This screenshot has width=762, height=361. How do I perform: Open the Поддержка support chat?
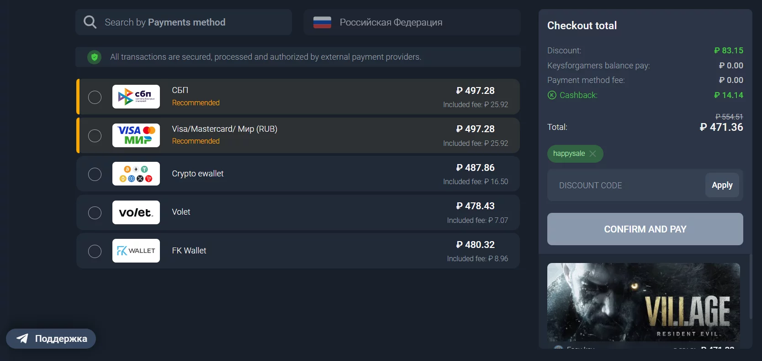pyautogui.click(x=51, y=339)
